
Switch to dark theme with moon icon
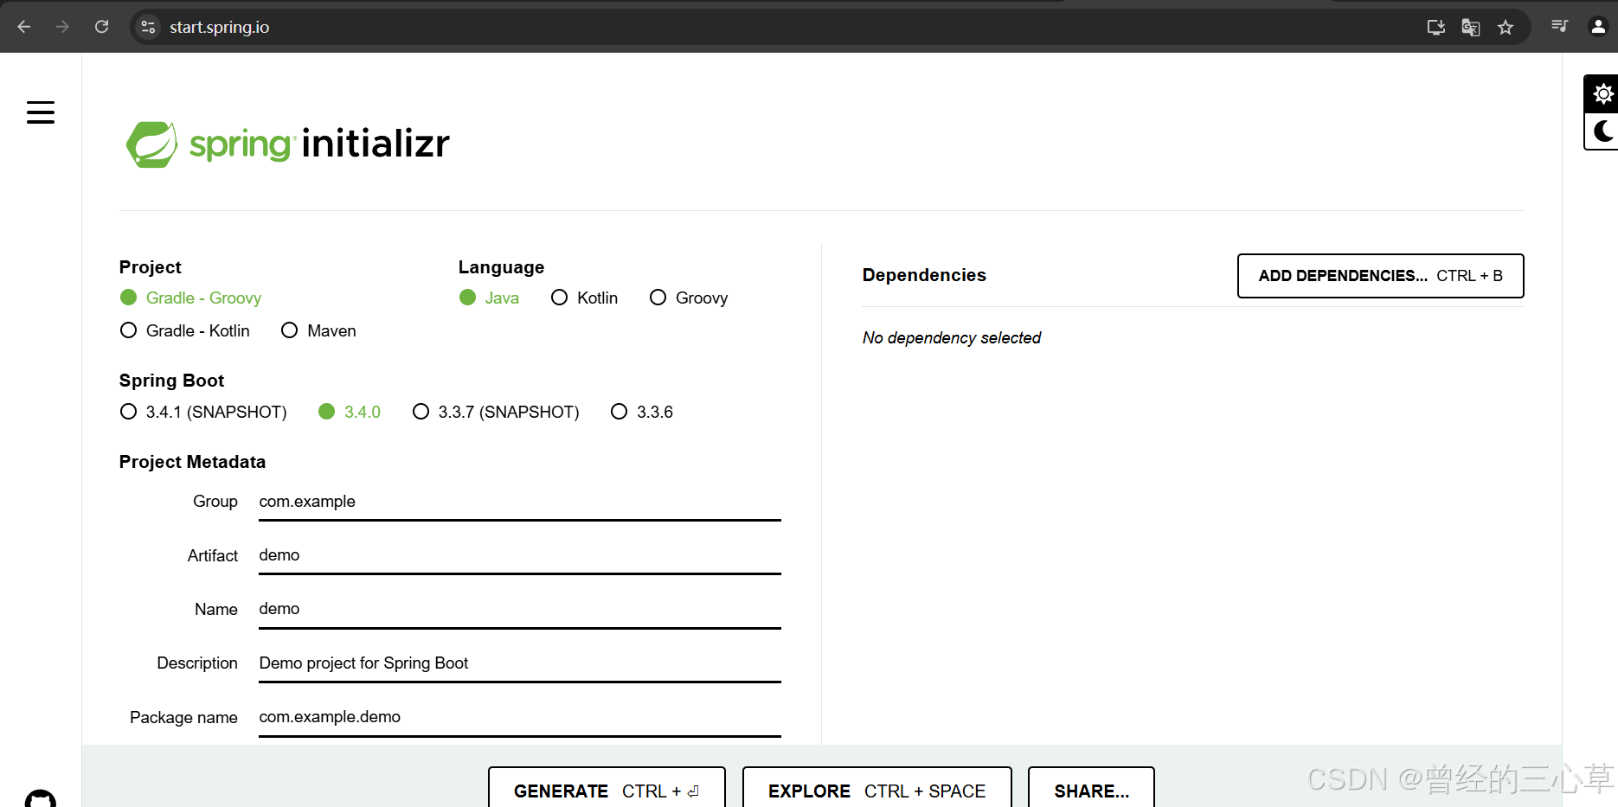coord(1602,131)
